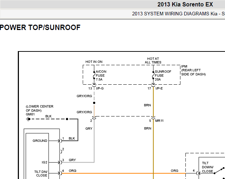225x179 pixels.
Task: Click pin number '13' at I/P-G
Action: [90, 88]
